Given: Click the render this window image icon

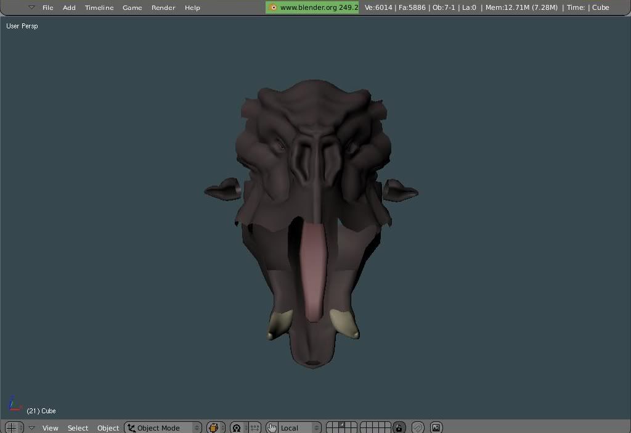Looking at the screenshot, I should [436, 427].
